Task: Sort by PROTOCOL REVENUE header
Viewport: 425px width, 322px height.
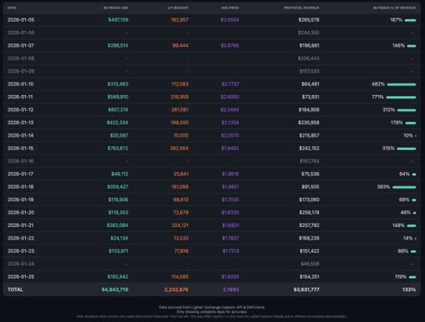Action: pyautogui.click(x=301, y=8)
